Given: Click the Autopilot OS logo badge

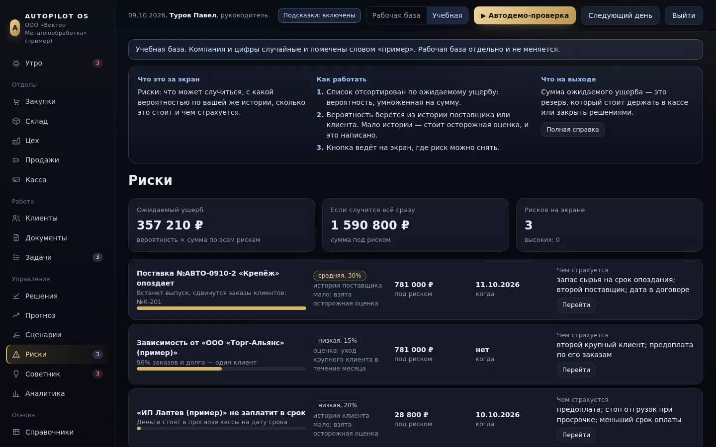Looking at the screenshot, I should coord(15,28).
